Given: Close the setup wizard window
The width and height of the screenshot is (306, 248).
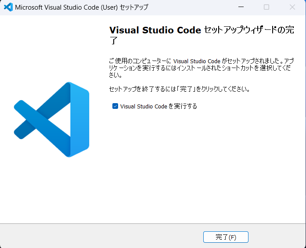Looking at the screenshot, I should 292,7.
